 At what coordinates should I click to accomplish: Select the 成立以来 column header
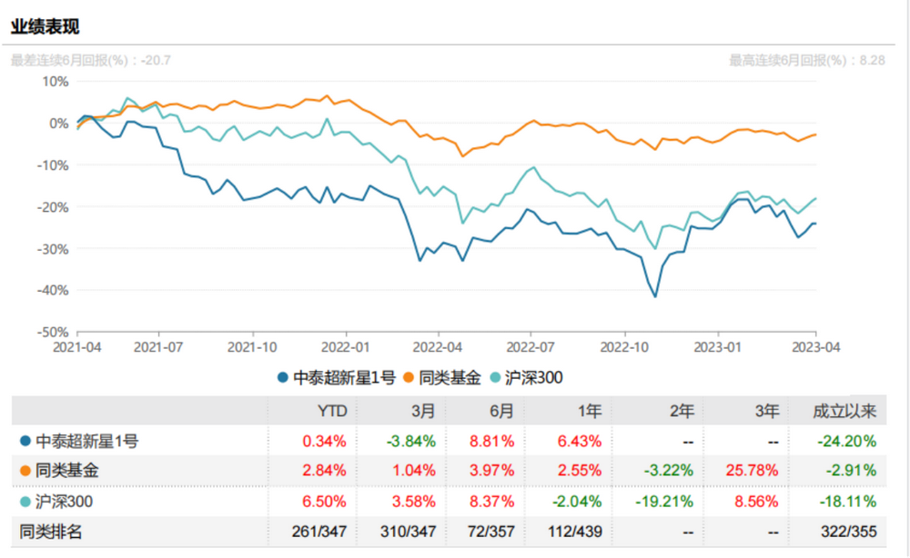[844, 412]
